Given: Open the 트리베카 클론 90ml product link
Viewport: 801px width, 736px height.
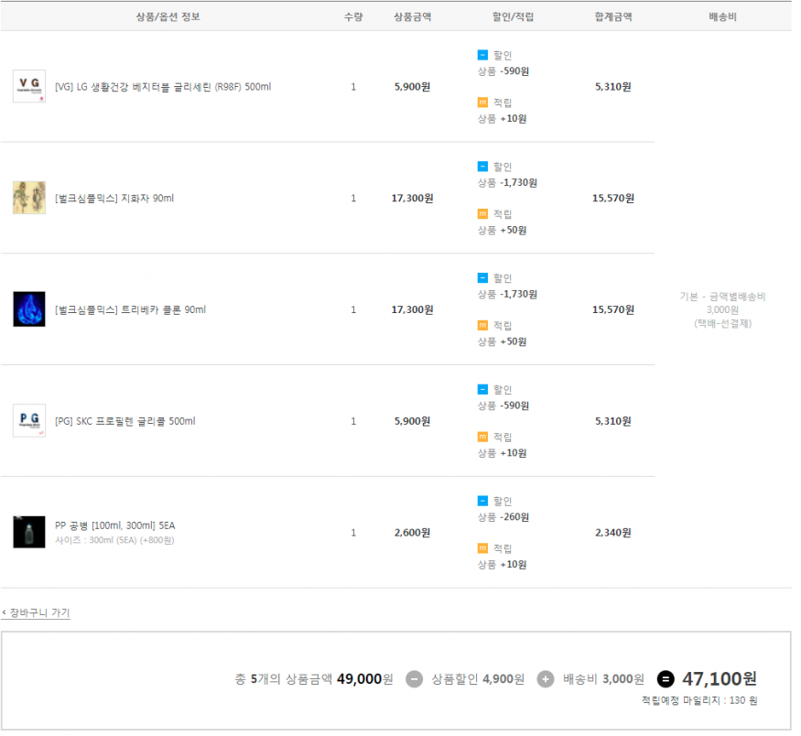Looking at the screenshot, I should click(x=130, y=310).
